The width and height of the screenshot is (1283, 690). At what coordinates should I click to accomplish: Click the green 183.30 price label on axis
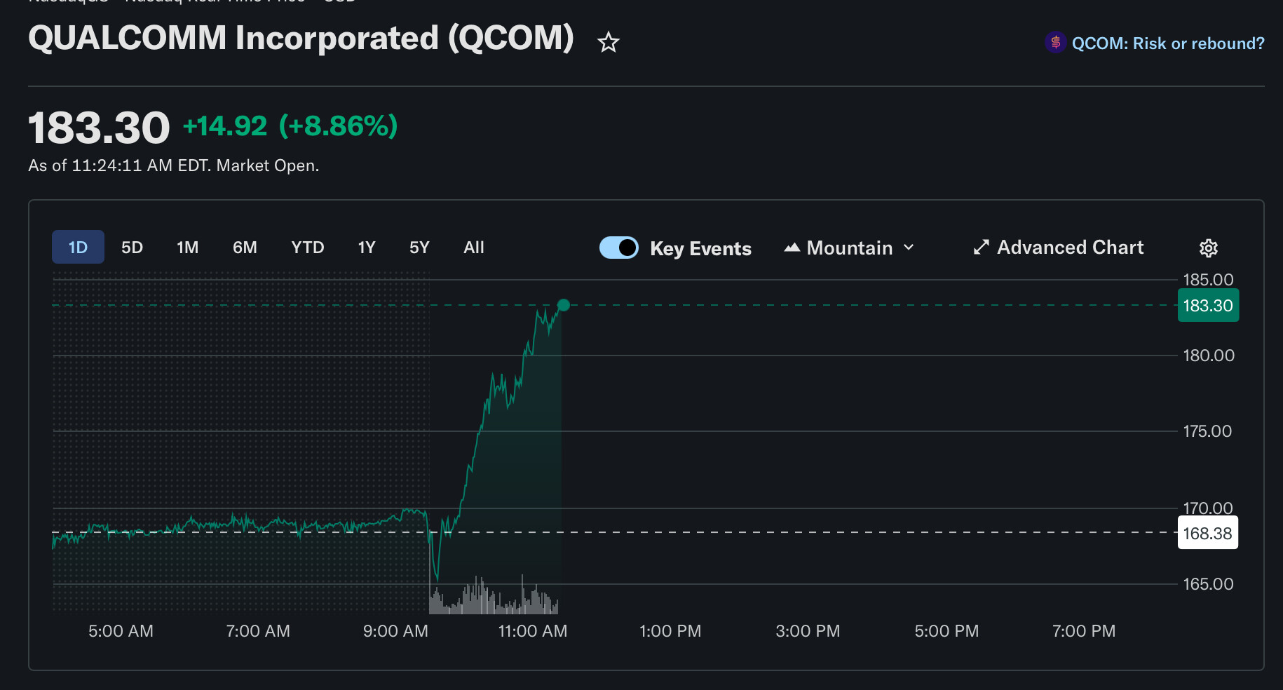coord(1208,305)
